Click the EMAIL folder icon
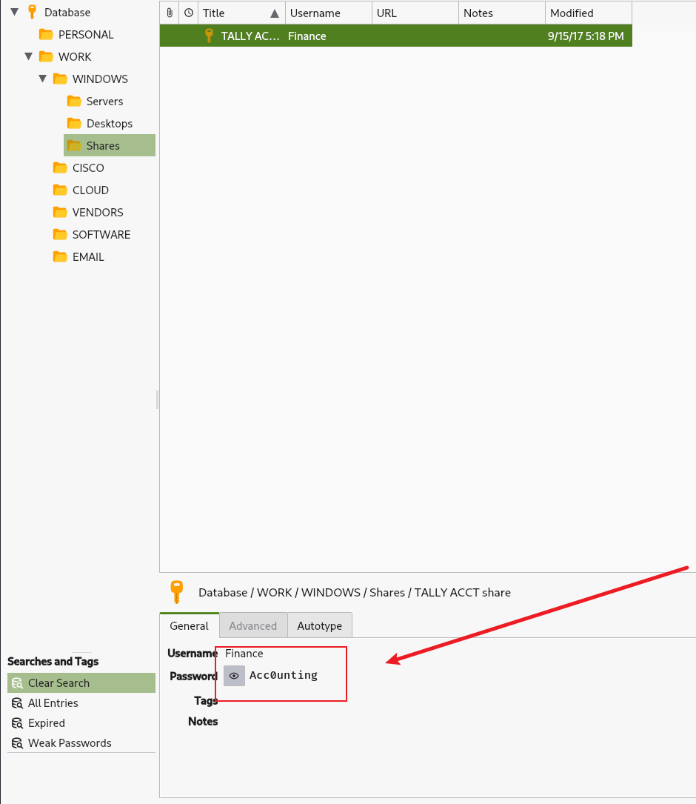This screenshot has height=804, width=696. [x=60, y=256]
